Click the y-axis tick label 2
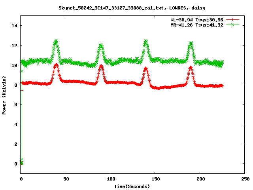The width and height of the screenshot is (253, 190). 16,144
